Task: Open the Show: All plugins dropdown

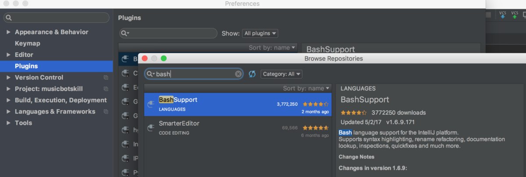Action: (x=260, y=33)
